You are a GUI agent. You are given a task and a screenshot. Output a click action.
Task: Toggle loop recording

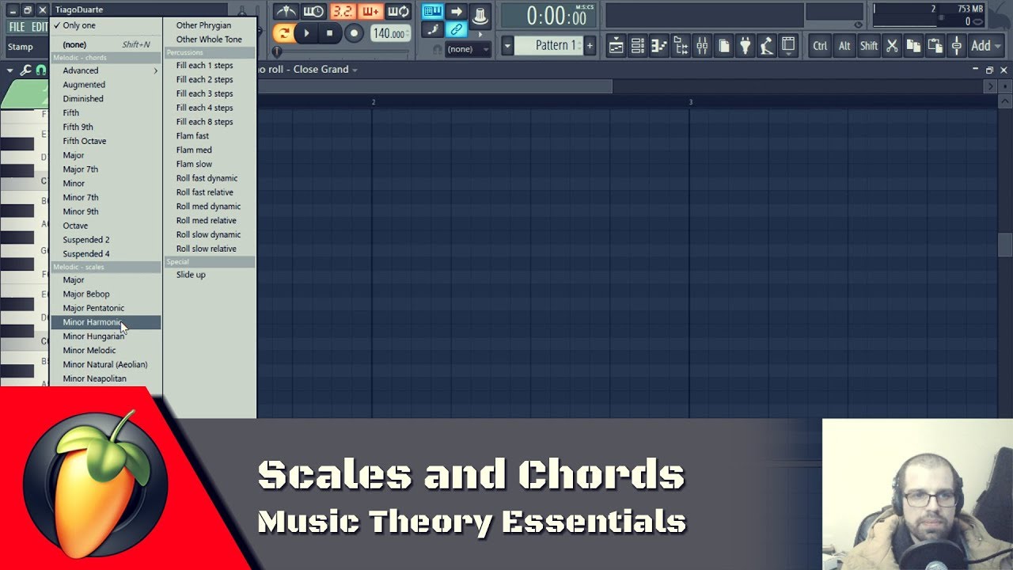click(x=398, y=12)
